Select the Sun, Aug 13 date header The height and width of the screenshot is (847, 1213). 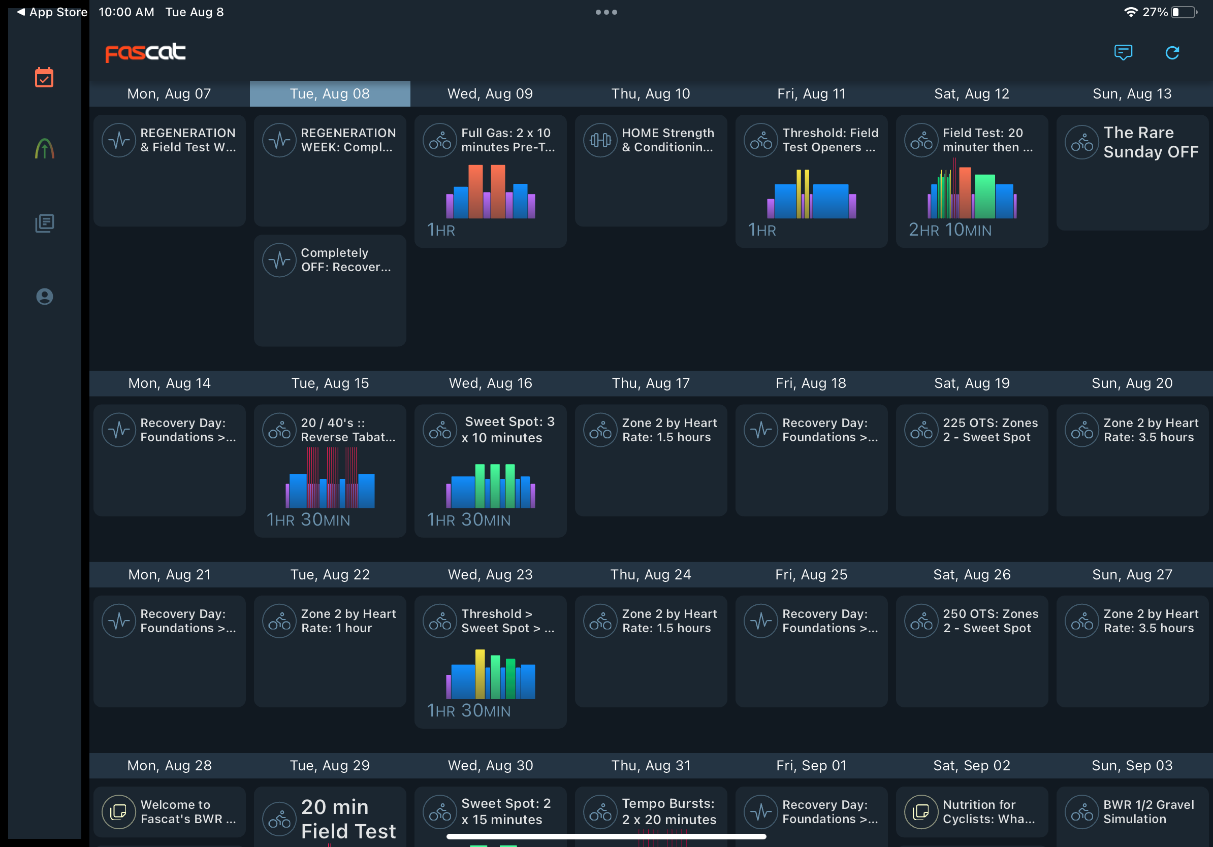click(1132, 93)
